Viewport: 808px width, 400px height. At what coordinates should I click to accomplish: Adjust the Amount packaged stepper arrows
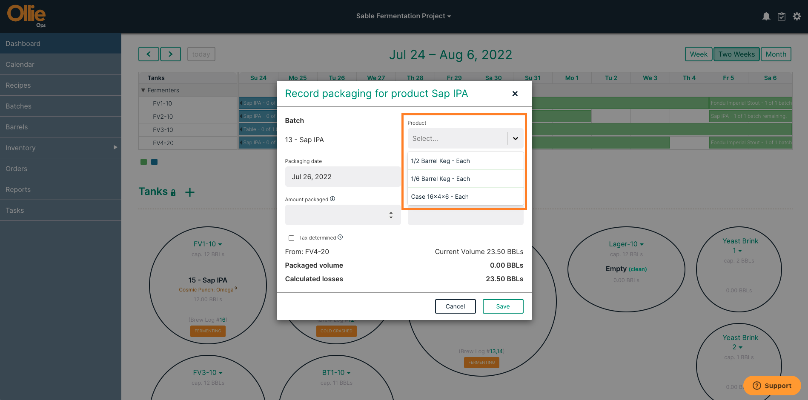(x=391, y=215)
